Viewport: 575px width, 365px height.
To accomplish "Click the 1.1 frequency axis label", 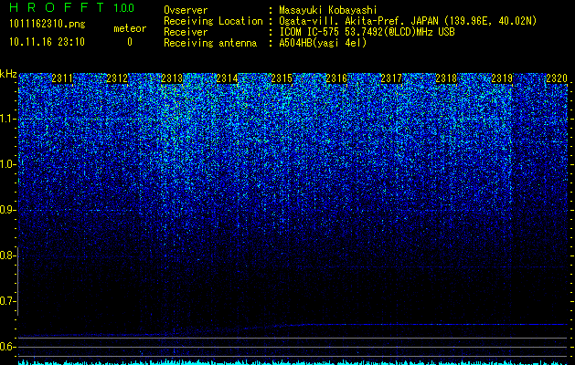I will coord(7,119).
